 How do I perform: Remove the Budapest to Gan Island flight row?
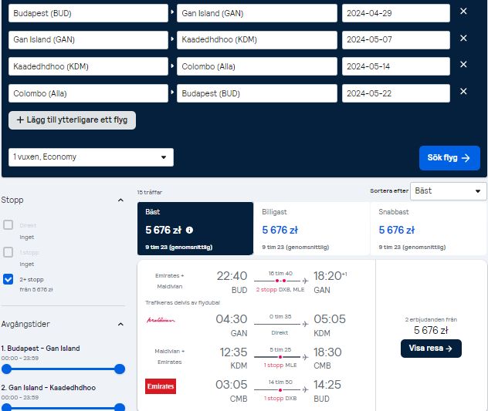click(x=463, y=12)
